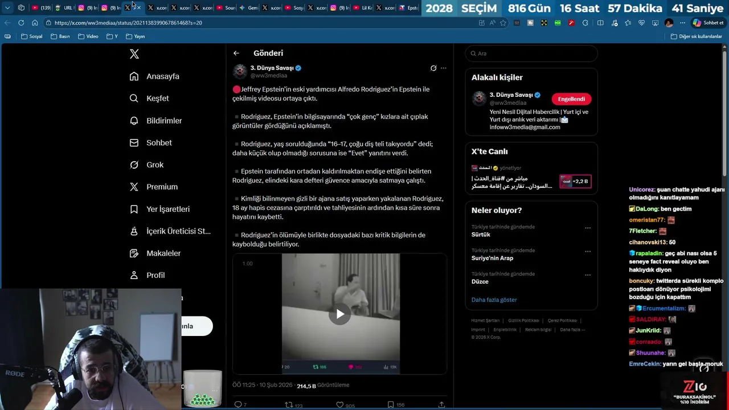This screenshot has width=729, height=410.
Task: Open 3. Dünya Savaşı author avatar
Action: pos(240,71)
